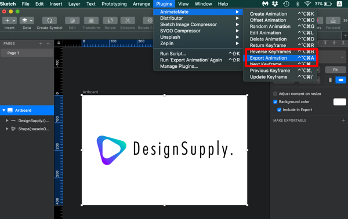Click the Fit button
The width and height of the screenshot is (348, 219).
click(335, 70)
